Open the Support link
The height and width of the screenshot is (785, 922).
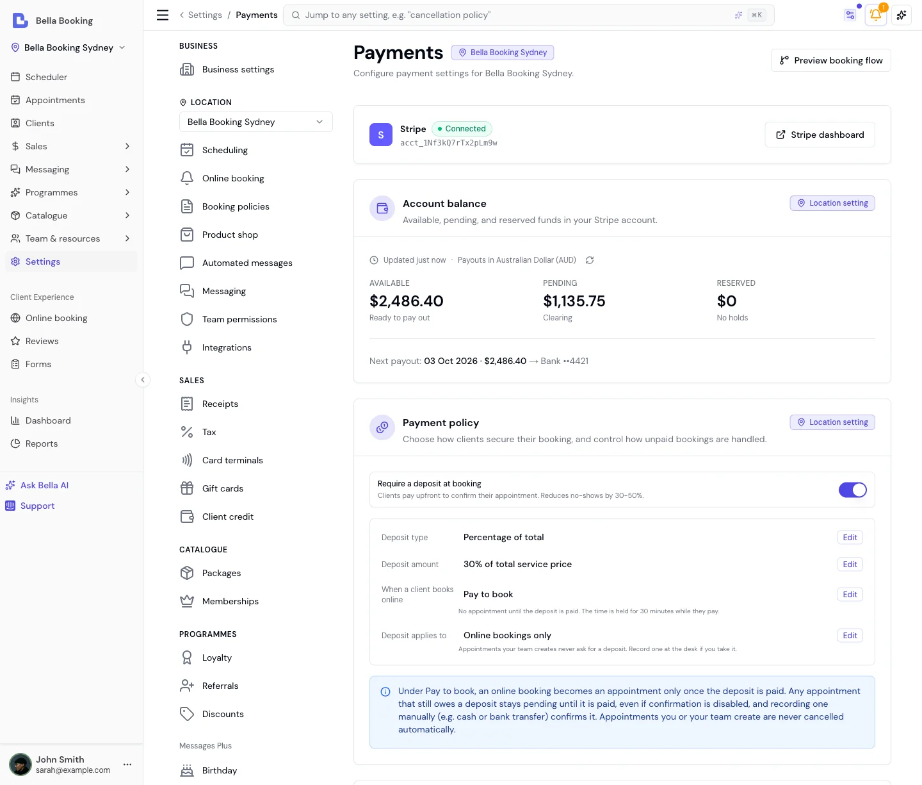[30, 506]
